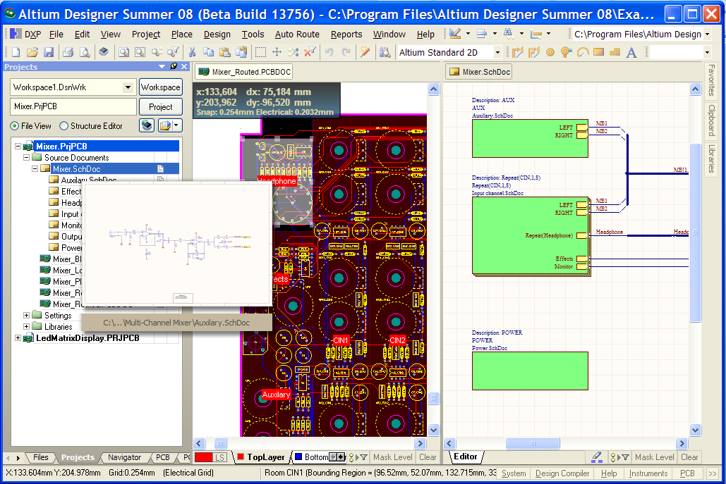
Task: Close the Projects panel
Action: pyautogui.click(x=184, y=66)
